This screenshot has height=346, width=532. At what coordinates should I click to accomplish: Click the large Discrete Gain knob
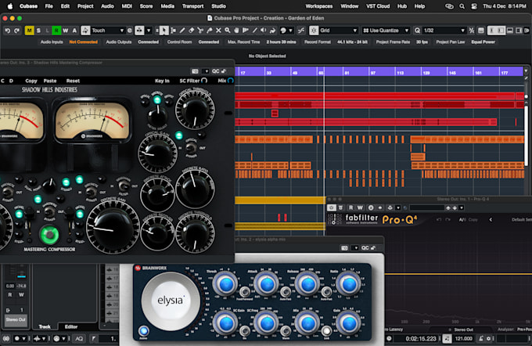point(113,226)
